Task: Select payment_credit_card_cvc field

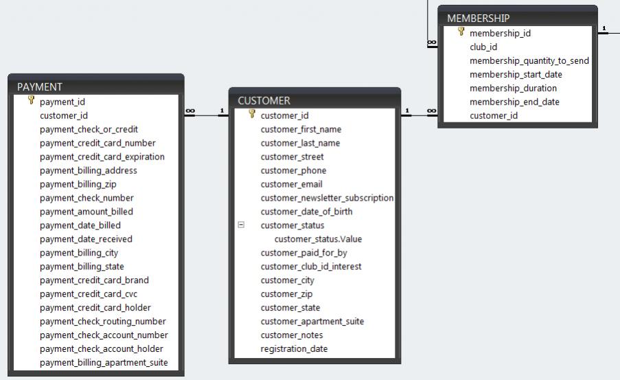Action: pyautogui.click(x=89, y=294)
